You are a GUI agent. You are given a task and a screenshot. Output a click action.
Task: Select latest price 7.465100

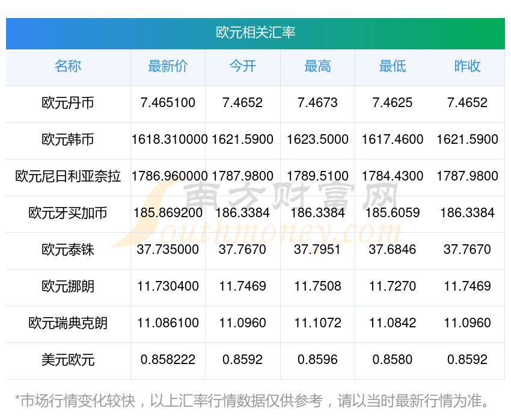[x=168, y=103]
